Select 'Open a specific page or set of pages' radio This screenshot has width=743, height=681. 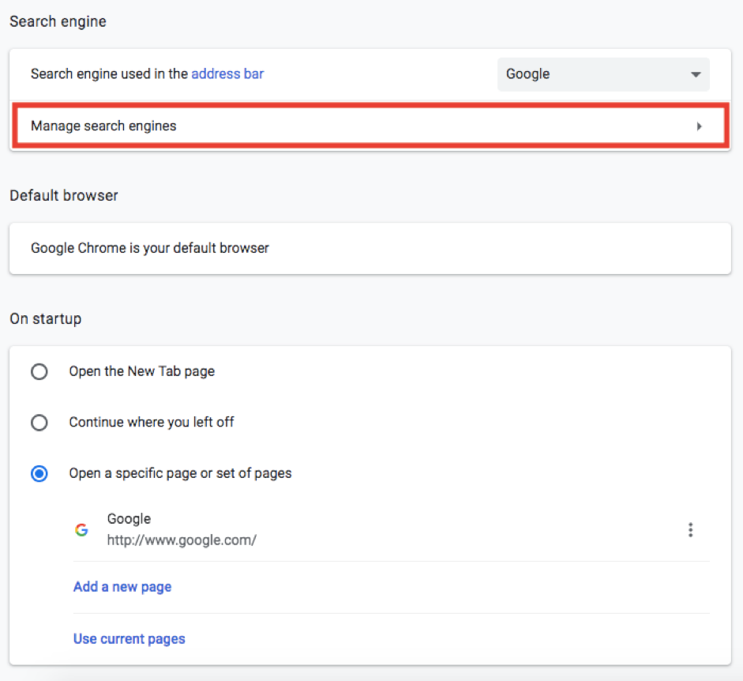[x=39, y=474]
